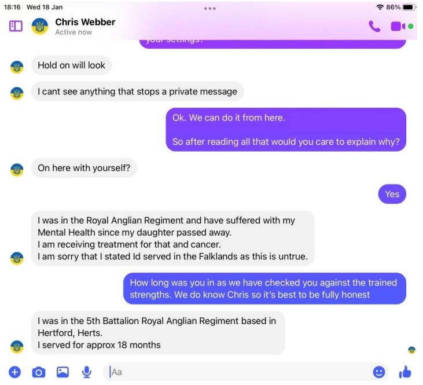Viewport: 423px width, 385px height.
Task: Send a thumbs-up like
Action: pos(405,372)
